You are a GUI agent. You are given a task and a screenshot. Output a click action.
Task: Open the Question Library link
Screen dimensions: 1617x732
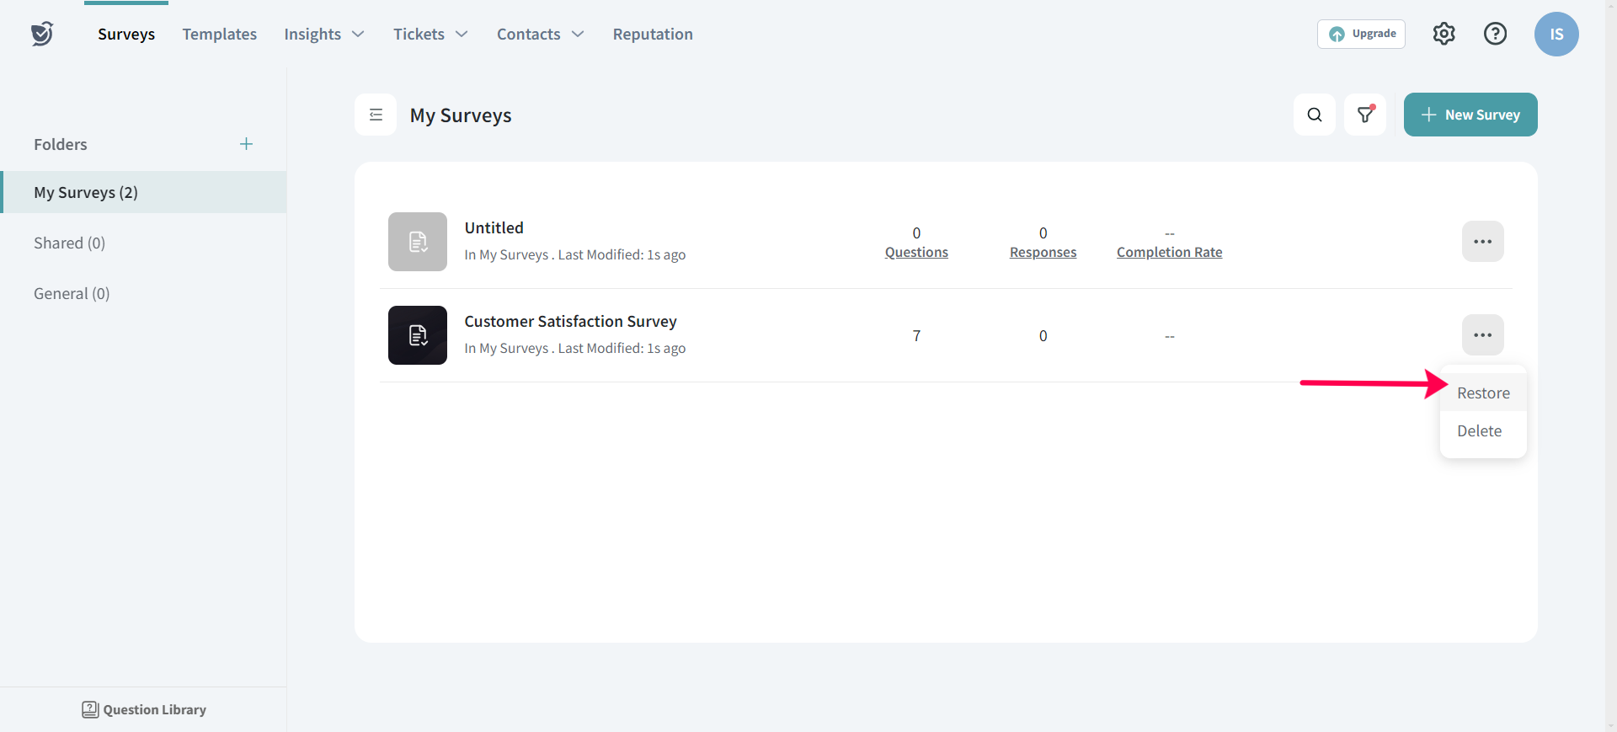144,709
